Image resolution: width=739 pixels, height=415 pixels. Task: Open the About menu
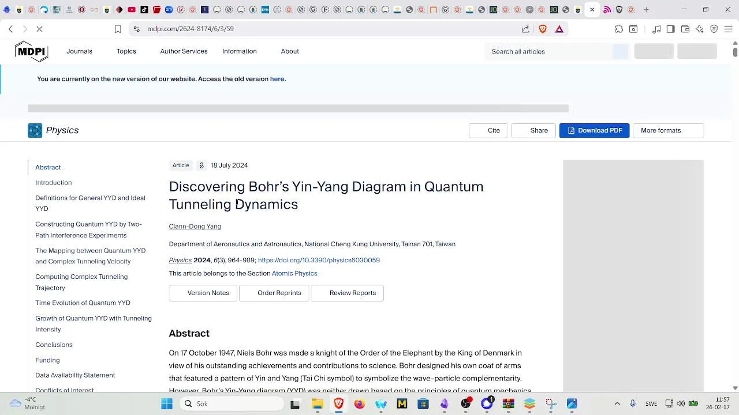tap(290, 51)
